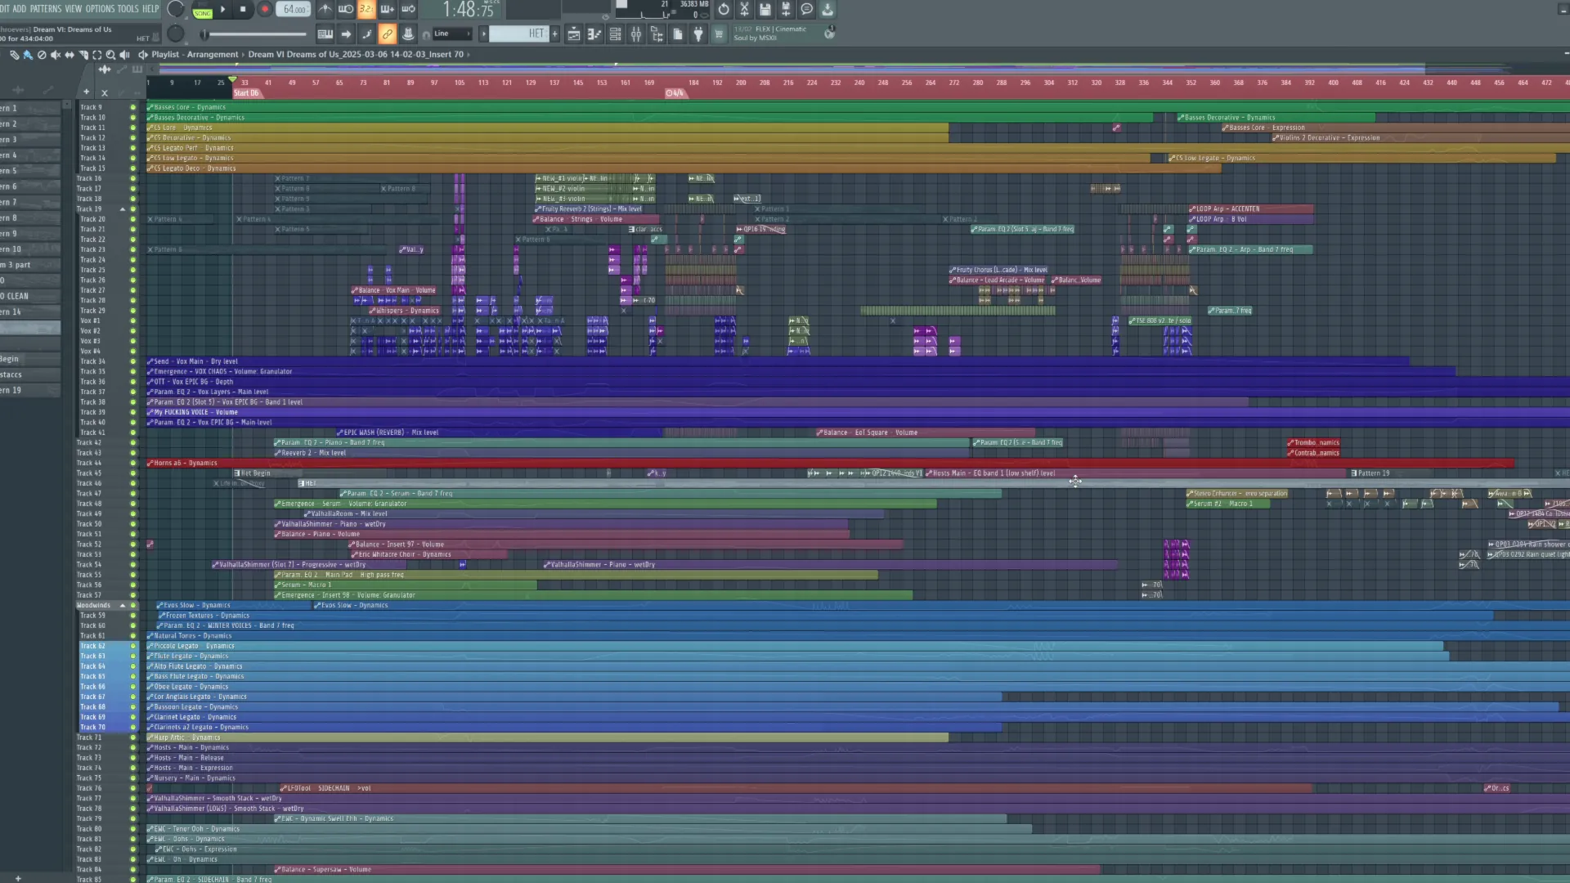1570x883 pixels.
Task: Open the Piano roll icon
Action: click(x=594, y=34)
